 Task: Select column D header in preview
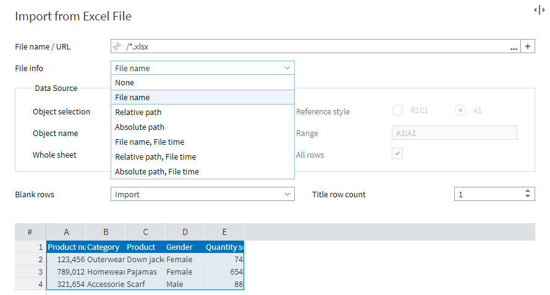click(x=185, y=232)
